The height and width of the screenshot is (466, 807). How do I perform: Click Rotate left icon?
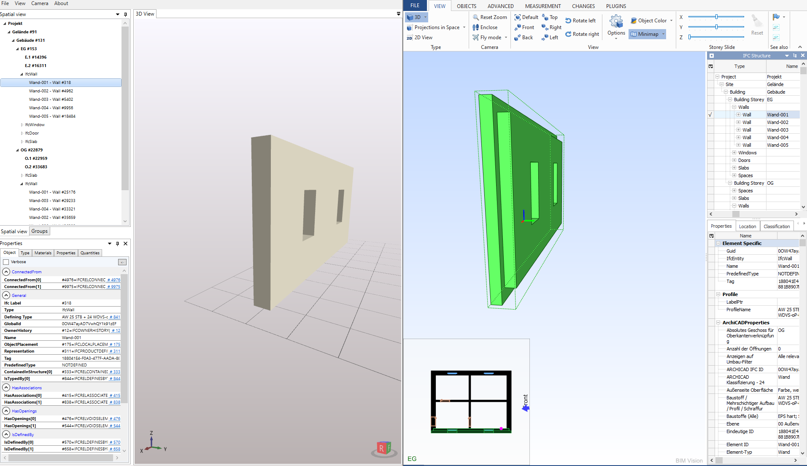pyautogui.click(x=568, y=21)
